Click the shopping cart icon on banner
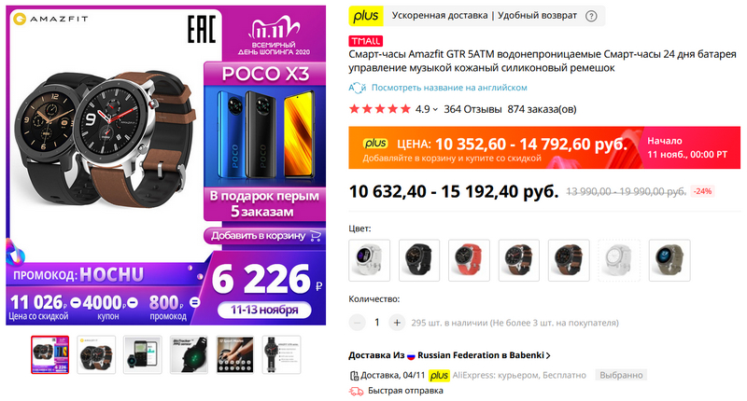The image size is (747, 401). coord(316,235)
